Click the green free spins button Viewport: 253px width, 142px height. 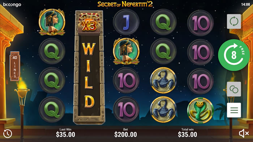pos(234,55)
